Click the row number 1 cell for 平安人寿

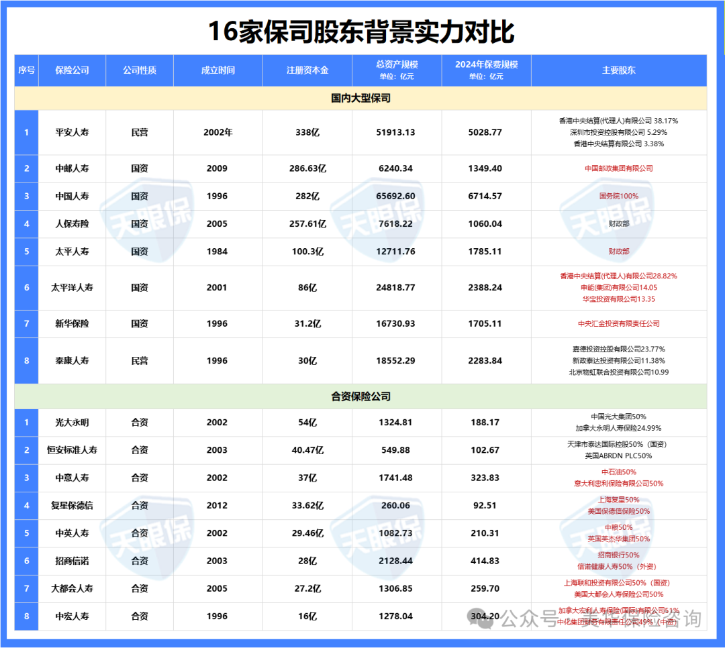click(26, 132)
